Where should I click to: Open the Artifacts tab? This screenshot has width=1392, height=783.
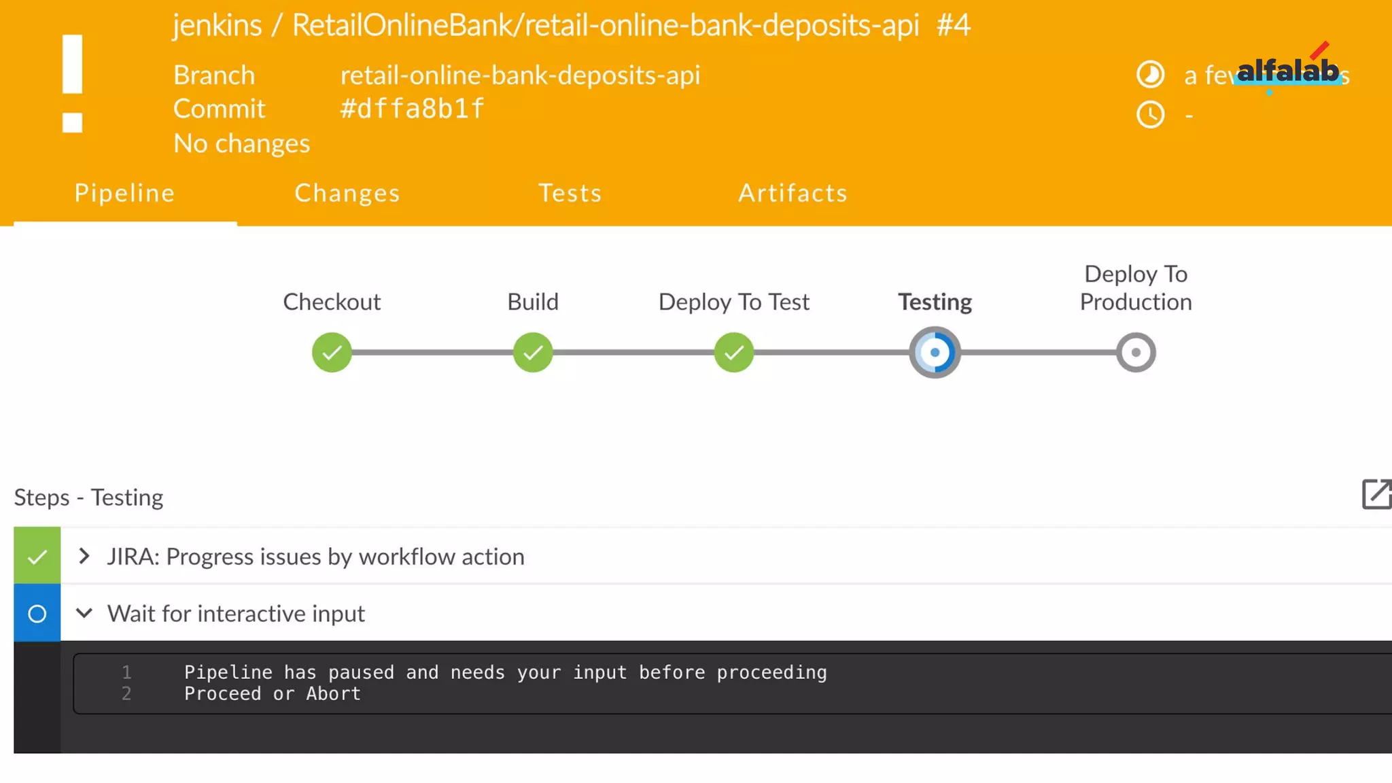(x=793, y=193)
